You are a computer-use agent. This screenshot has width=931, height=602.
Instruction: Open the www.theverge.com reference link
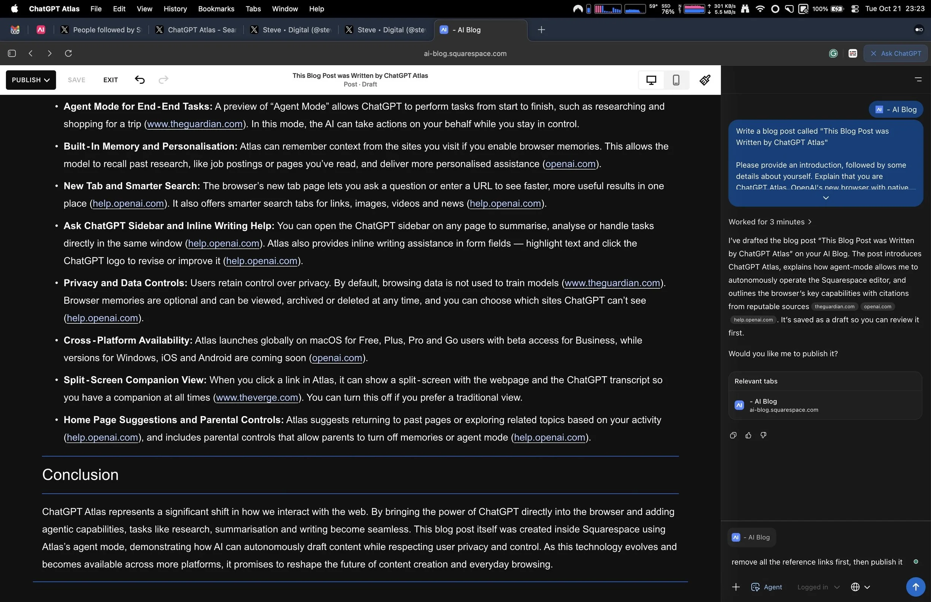tap(257, 397)
